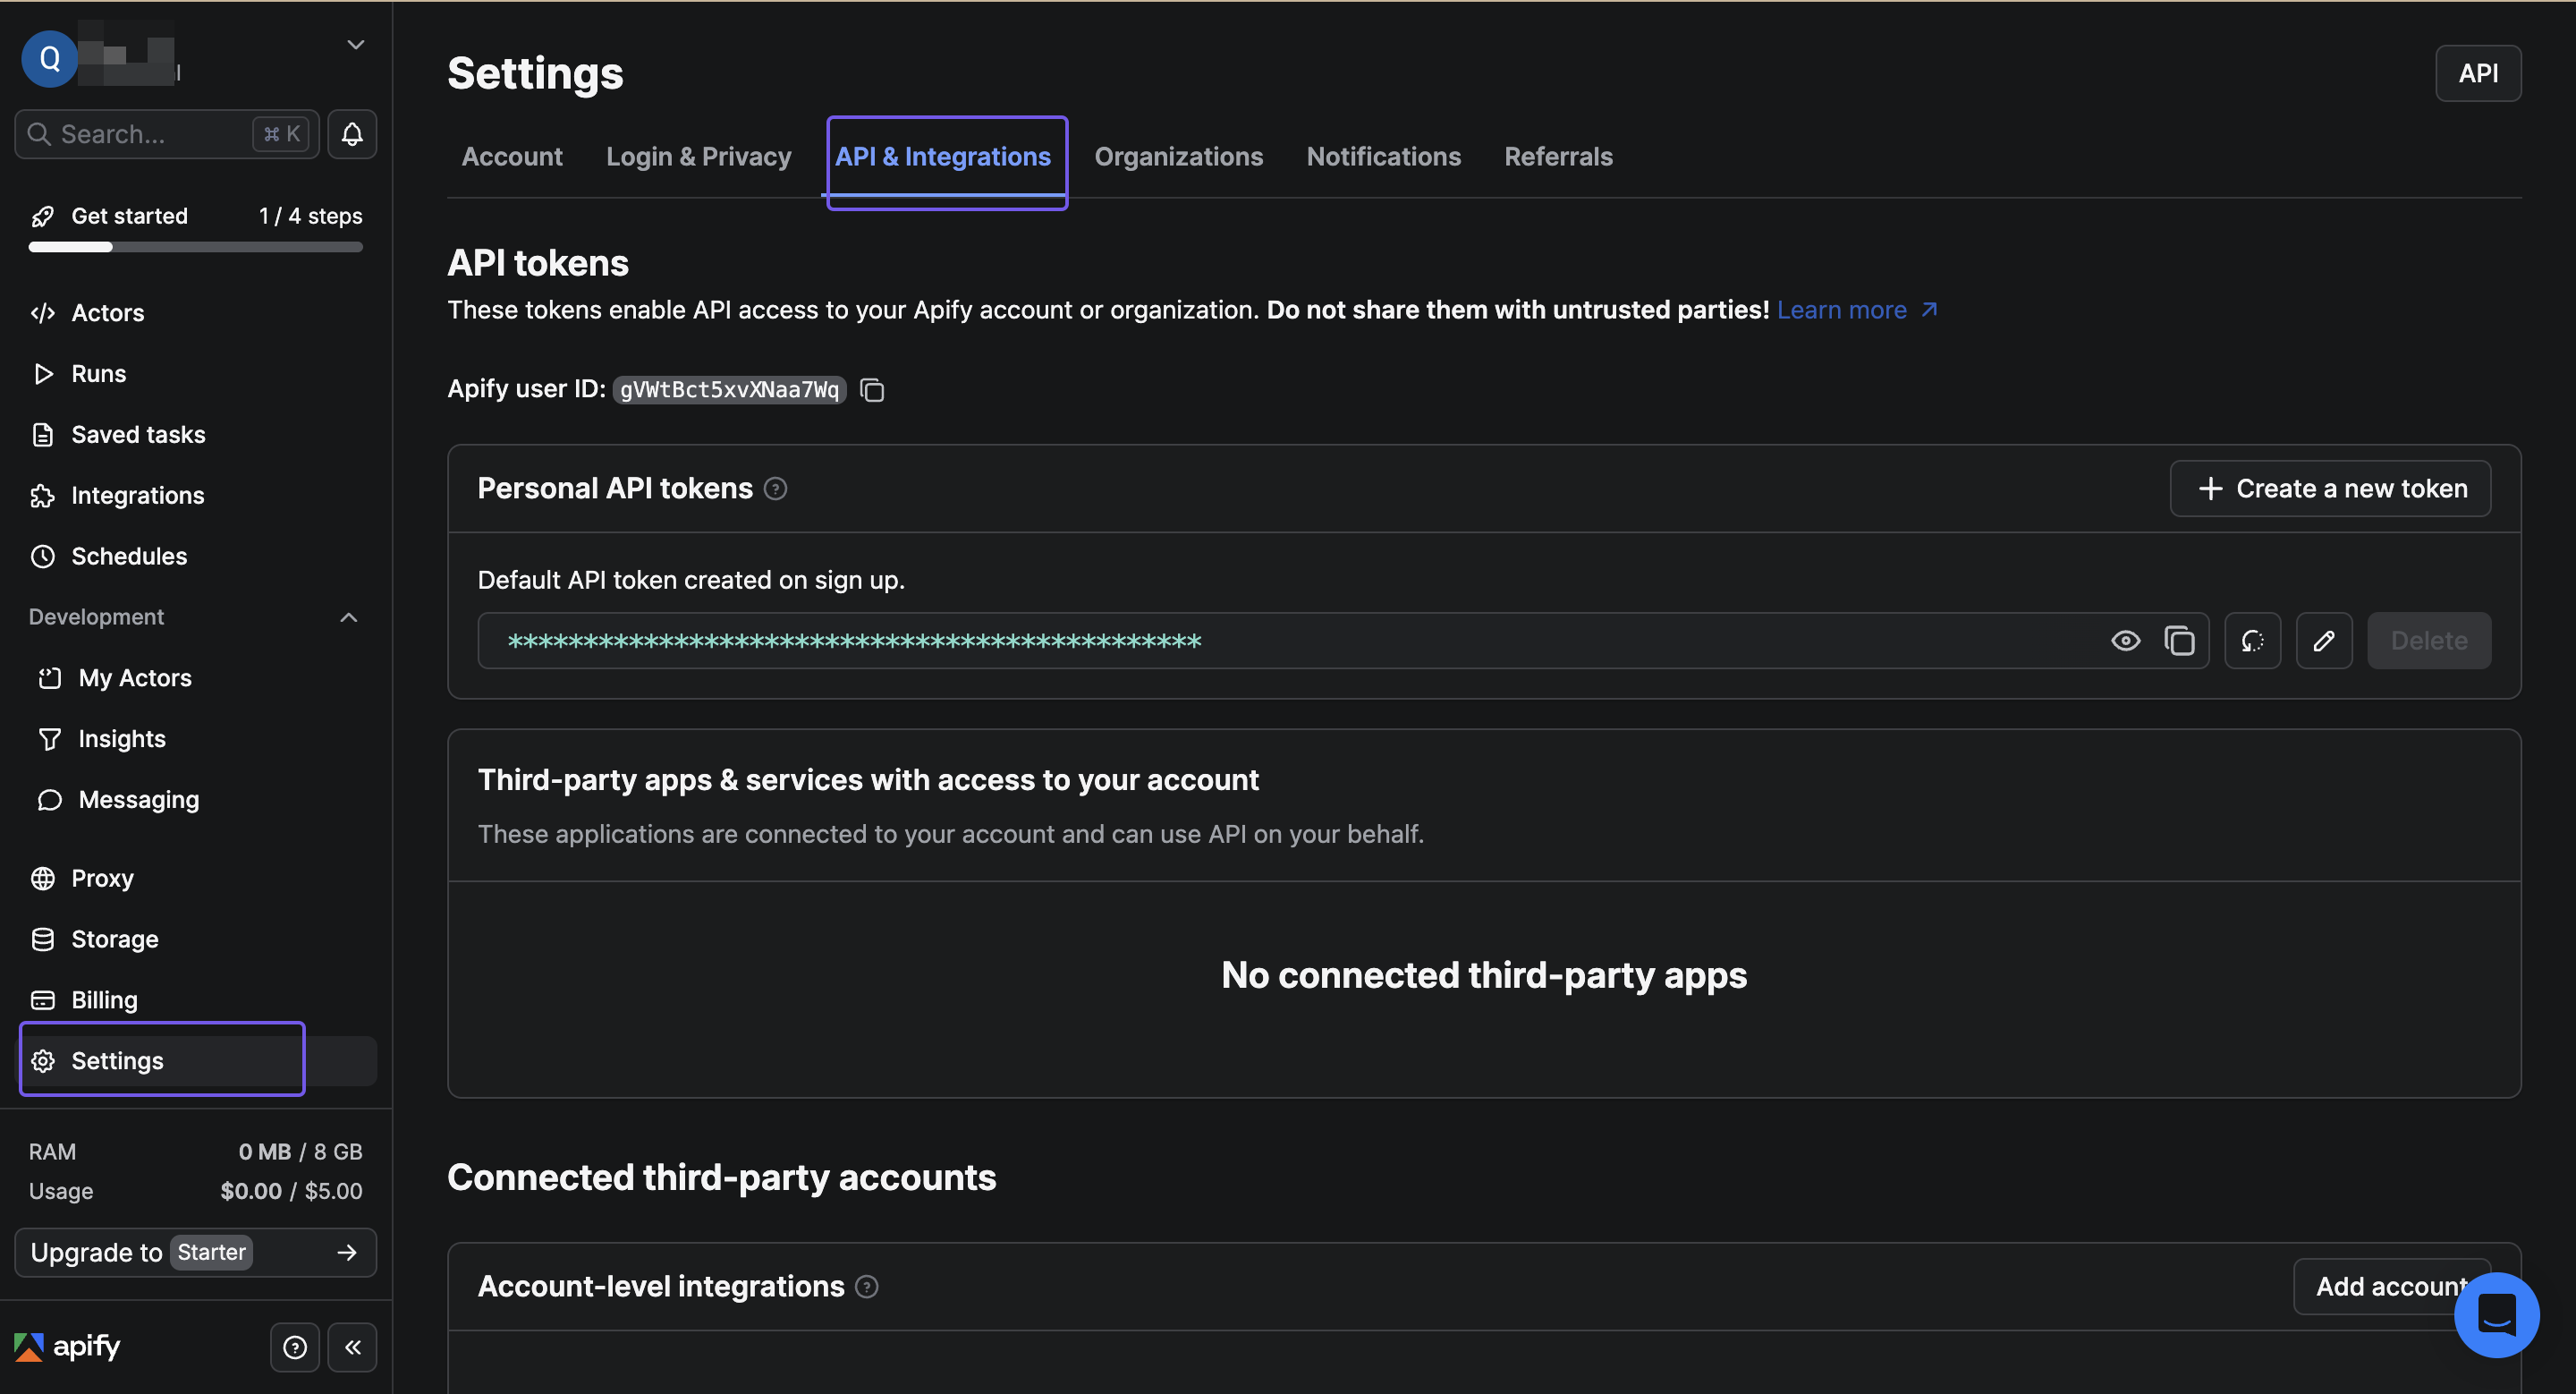Copy the default API token

tap(2179, 641)
